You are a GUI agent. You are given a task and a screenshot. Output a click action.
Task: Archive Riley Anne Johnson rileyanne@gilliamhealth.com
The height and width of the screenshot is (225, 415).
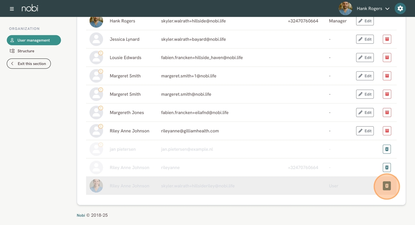(387, 131)
